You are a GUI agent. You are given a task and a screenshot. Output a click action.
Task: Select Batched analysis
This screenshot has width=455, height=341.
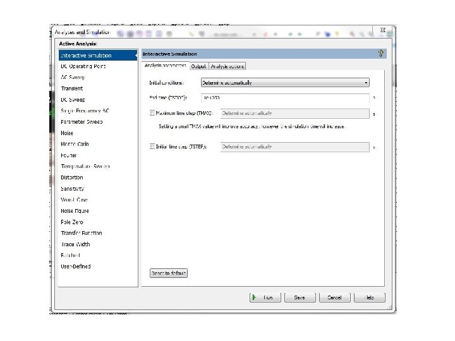coord(98,256)
